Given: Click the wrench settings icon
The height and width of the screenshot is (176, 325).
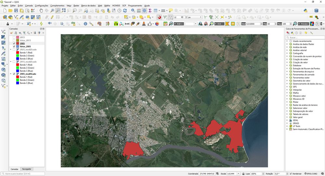Looking at the screenshot, I should 91,24.
